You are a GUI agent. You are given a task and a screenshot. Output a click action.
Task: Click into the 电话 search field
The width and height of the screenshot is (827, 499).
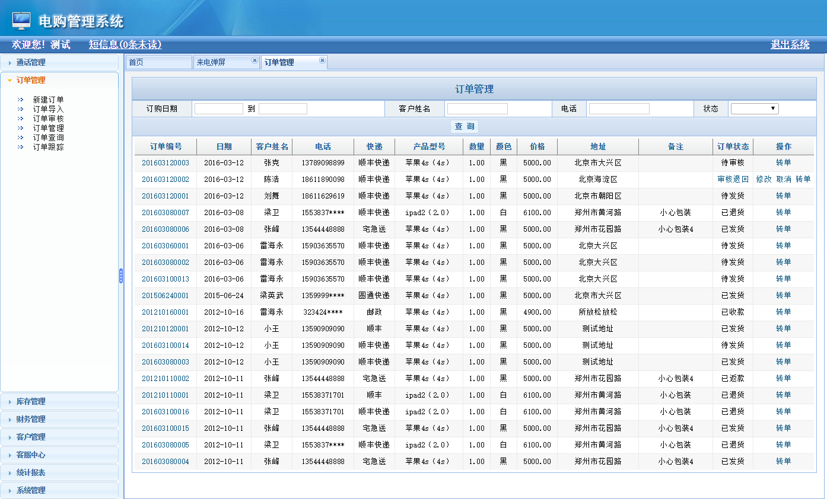pos(619,108)
